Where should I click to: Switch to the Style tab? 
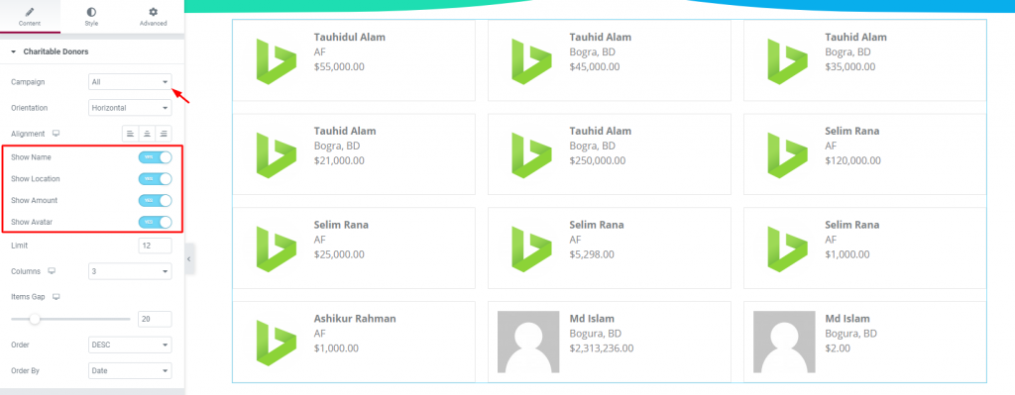click(91, 17)
